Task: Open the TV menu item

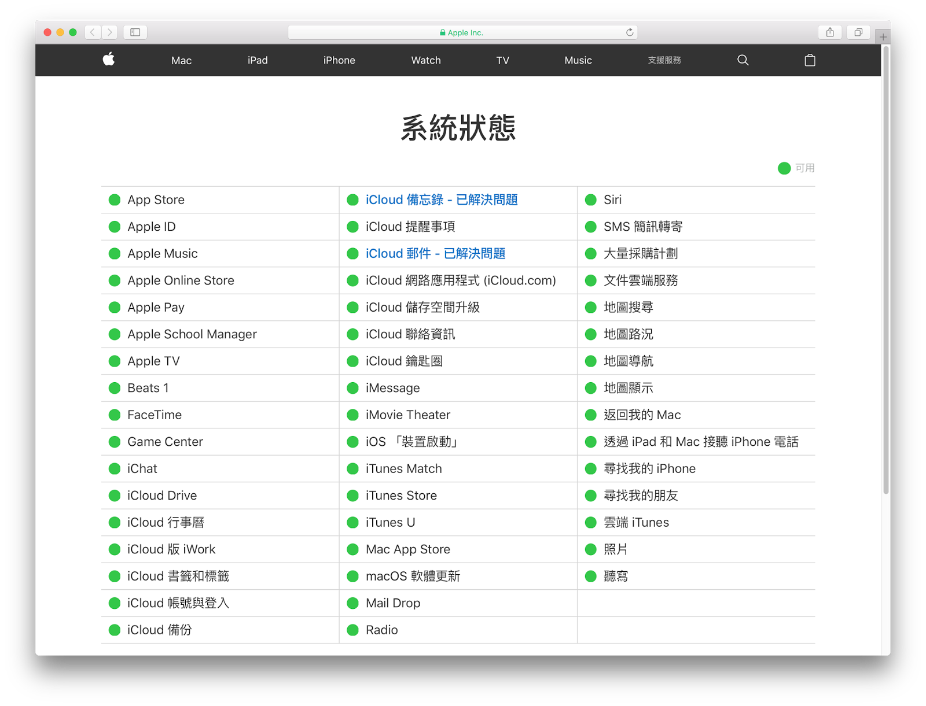Action: (503, 60)
